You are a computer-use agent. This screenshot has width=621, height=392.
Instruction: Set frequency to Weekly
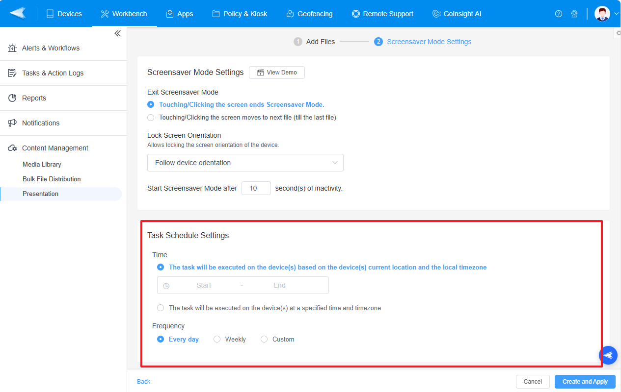tap(217, 339)
